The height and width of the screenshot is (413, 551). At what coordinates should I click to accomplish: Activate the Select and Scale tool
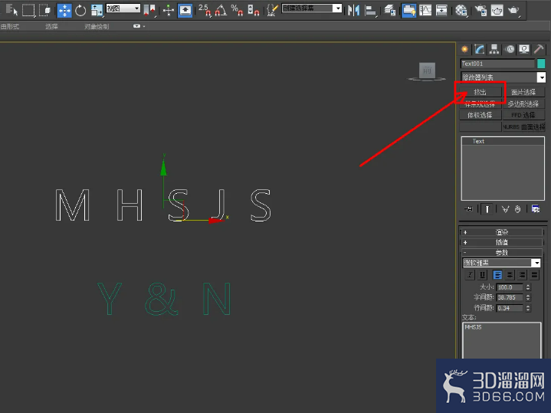pos(97,10)
